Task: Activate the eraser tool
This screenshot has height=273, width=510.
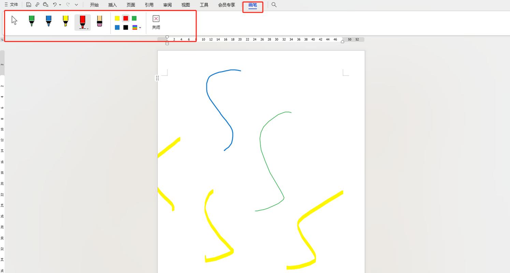Action: click(100, 21)
